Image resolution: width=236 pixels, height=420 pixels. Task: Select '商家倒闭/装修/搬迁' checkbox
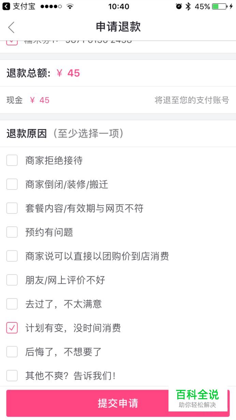point(12,184)
